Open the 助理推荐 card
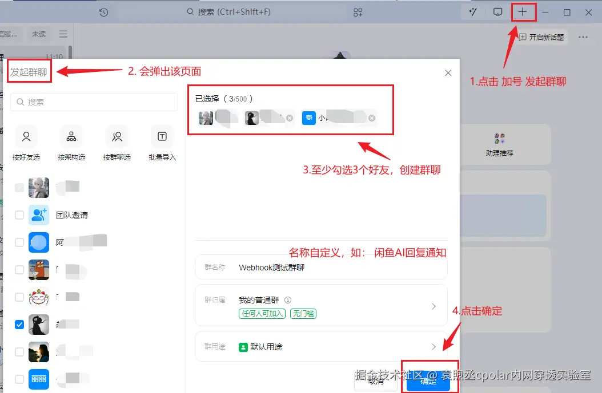The image size is (602, 393). tap(500, 144)
